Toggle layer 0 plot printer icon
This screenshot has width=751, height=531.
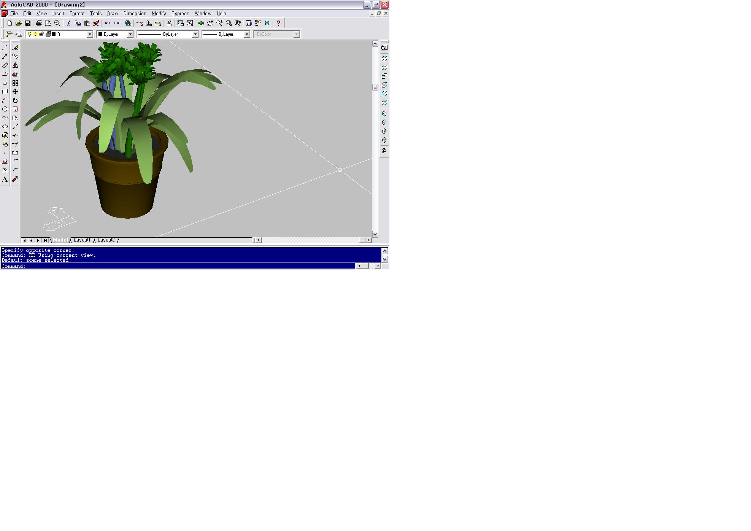48,34
